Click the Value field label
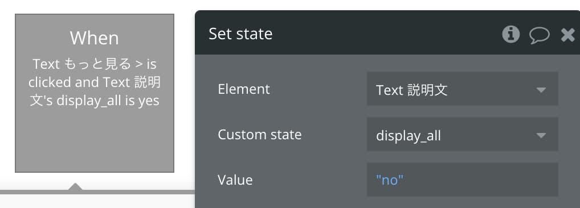 [x=235, y=180]
